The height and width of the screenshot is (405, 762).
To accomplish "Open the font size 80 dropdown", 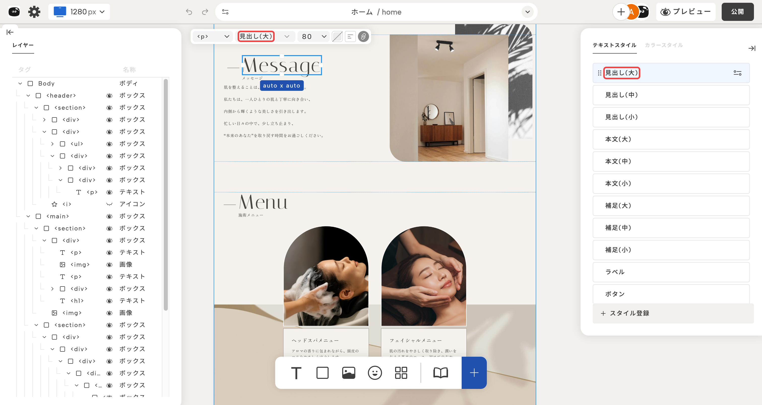I will coord(313,36).
